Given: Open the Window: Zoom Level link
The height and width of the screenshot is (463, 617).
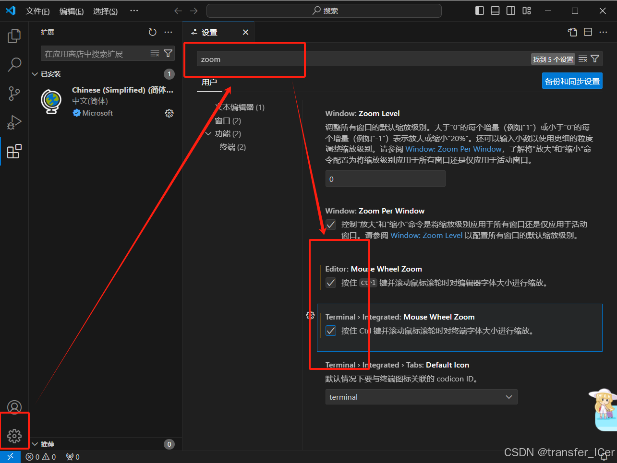Looking at the screenshot, I should tap(426, 235).
